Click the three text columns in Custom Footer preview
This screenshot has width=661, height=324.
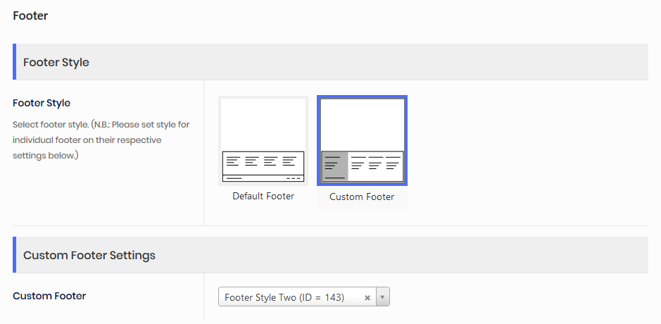376,165
